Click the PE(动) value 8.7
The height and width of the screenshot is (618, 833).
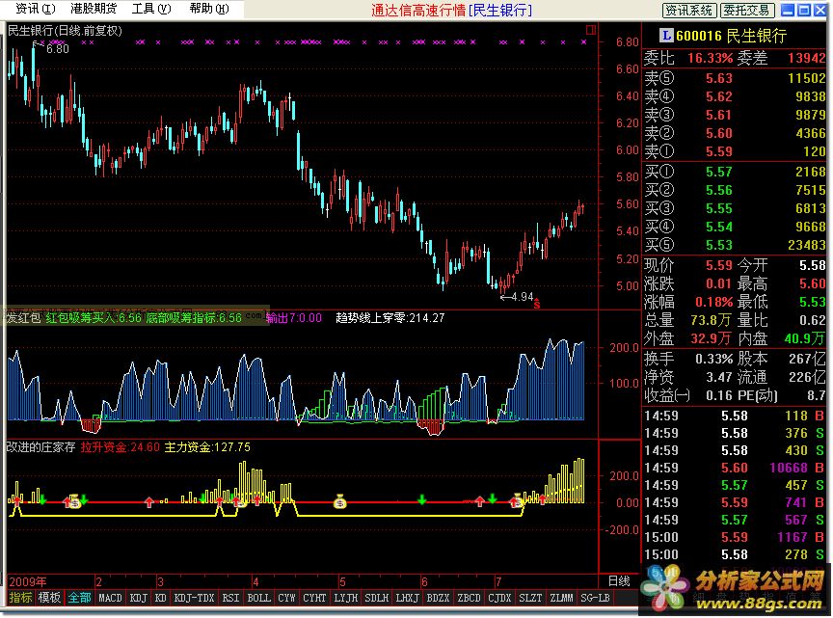(816, 395)
